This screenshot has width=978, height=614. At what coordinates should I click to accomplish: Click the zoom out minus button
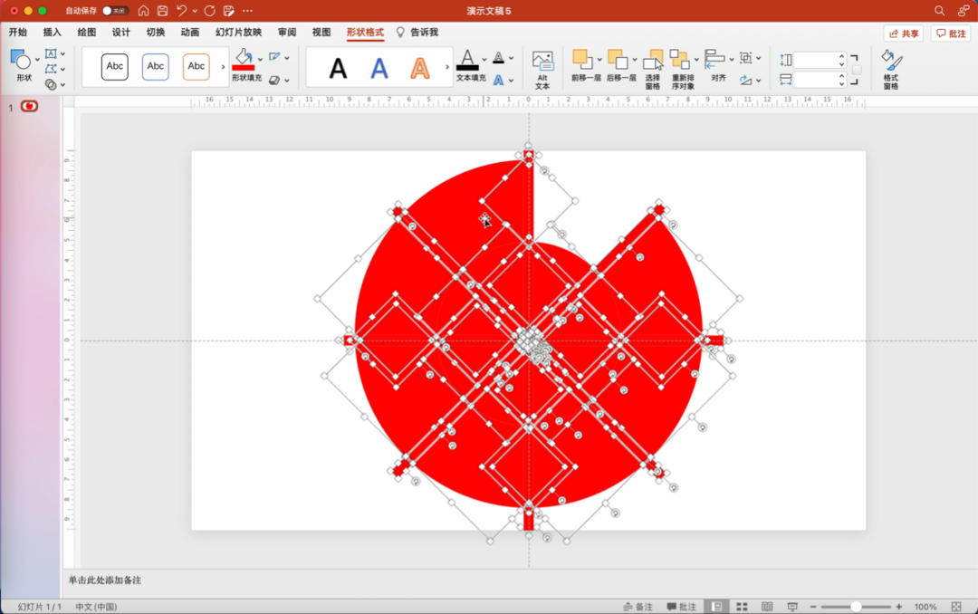click(x=813, y=607)
